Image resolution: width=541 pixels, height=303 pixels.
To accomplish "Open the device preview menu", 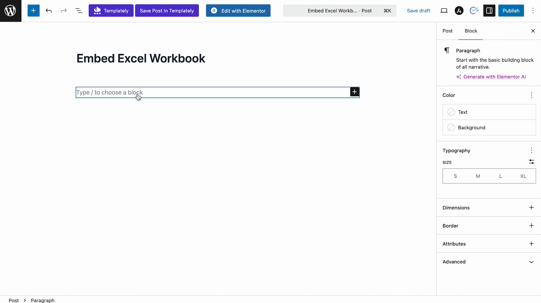I will (444, 11).
